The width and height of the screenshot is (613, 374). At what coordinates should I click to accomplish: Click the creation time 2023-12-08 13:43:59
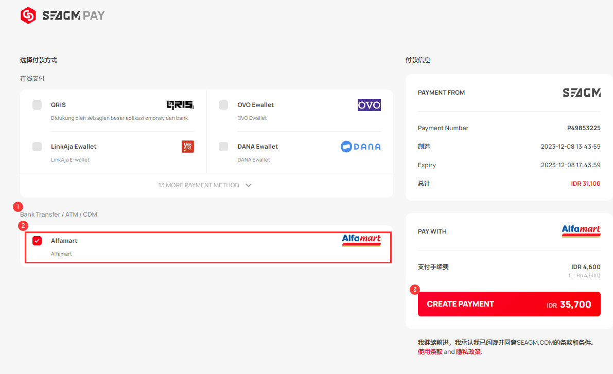click(571, 147)
